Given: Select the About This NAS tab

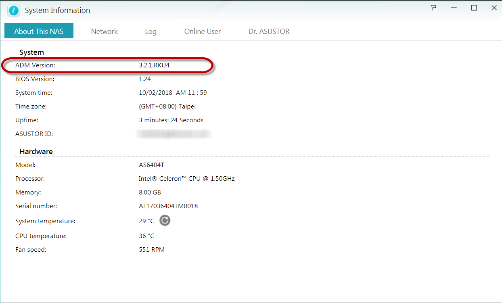Looking at the screenshot, I should 39,31.
